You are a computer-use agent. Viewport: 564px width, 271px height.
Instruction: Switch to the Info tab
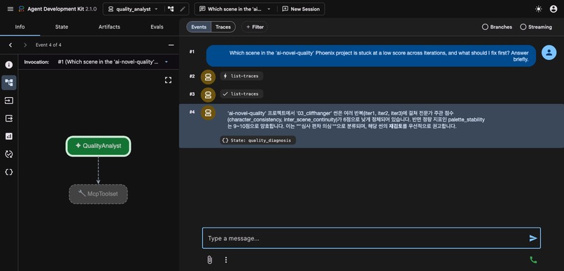20,27
